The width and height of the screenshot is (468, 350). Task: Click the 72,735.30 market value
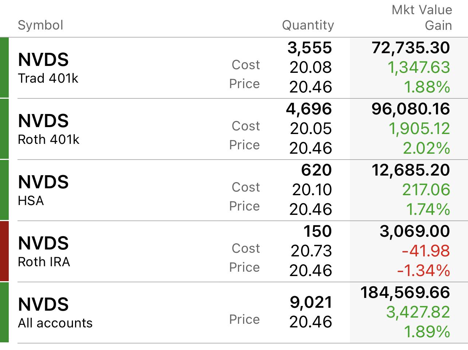point(411,48)
